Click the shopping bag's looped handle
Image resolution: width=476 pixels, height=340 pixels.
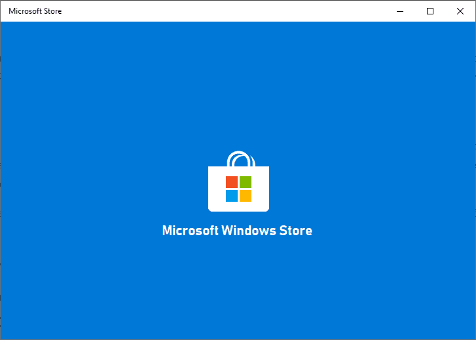coord(238,158)
